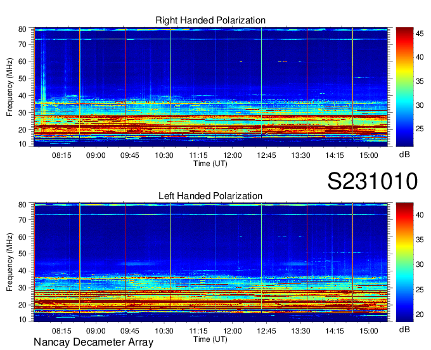Image resolution: width=431 pixels, height=350 pixels.
Task: Click 09:45 tick under Right Handed plot
Action: (x=130, y=155)
